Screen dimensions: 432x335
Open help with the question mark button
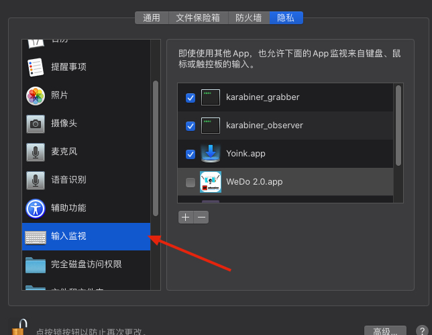422,330
